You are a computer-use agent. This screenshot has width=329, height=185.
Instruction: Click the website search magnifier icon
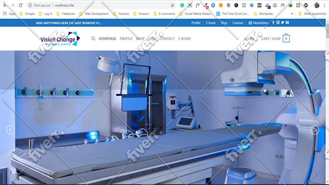pos(93,39)
